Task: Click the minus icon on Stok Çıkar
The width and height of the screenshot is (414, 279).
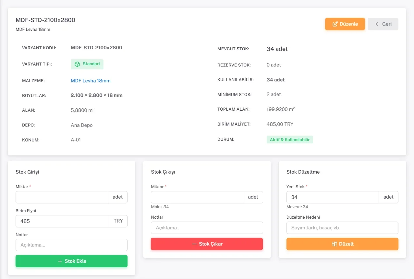Action: coord(194,244)
